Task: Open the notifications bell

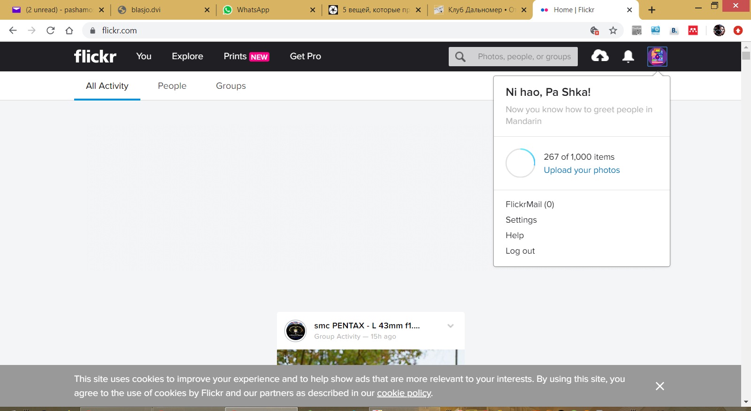Action: [x=628, y=56]
